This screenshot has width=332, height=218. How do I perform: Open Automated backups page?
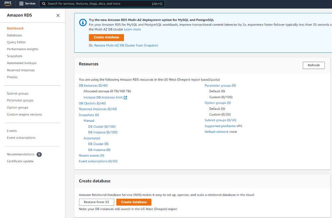click(22, 63)
